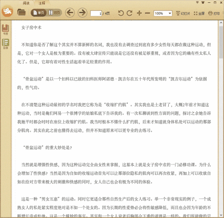Zoom in with the plus icon

tap(139, 13)
